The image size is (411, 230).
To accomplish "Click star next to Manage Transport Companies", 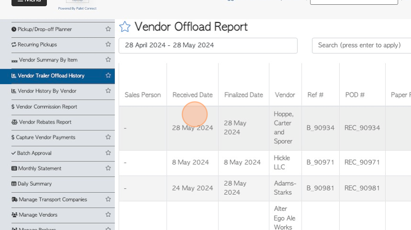I will pos(108,199).
